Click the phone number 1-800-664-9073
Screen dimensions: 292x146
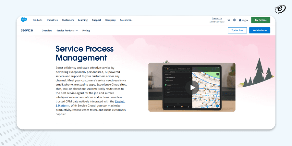217,22
